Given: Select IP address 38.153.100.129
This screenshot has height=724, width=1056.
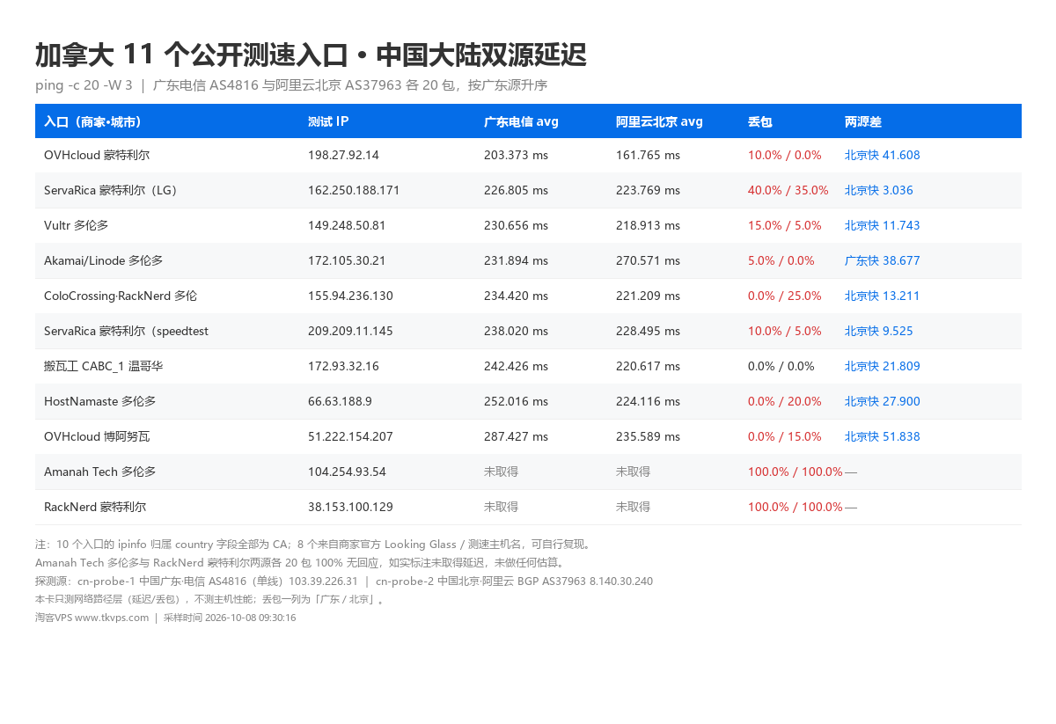Looking at the screenshot, I should (x=350, y=507).
